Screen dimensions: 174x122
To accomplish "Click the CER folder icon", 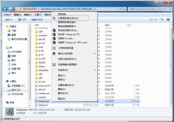I will (36, 32).
